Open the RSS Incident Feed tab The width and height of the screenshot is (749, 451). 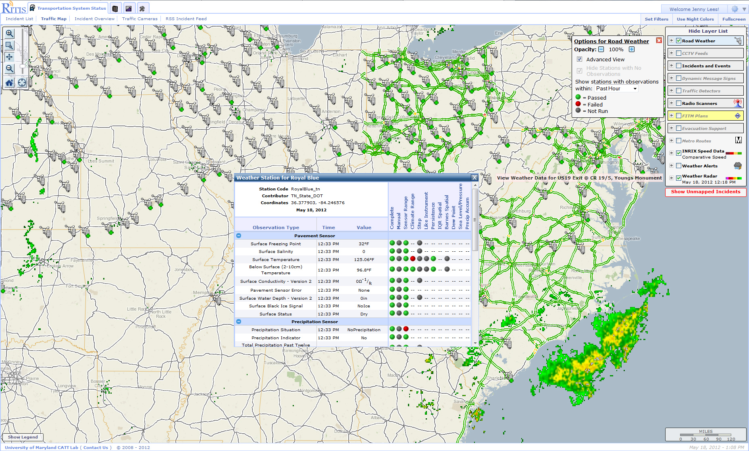(x=186, y=19)
